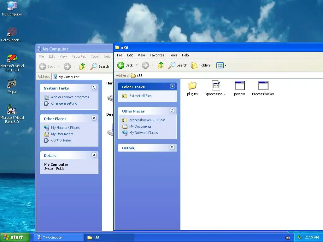The height and width of the screenshot is (242, 323).
Task: Select Microsoft Visual C++ 6.0 desktop icon
Action: 12,63
